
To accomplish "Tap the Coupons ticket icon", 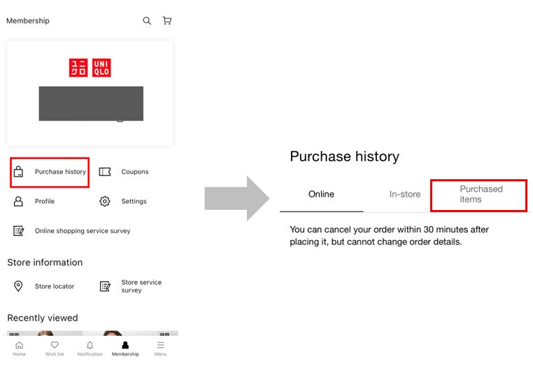I will (x=105, y=171).
